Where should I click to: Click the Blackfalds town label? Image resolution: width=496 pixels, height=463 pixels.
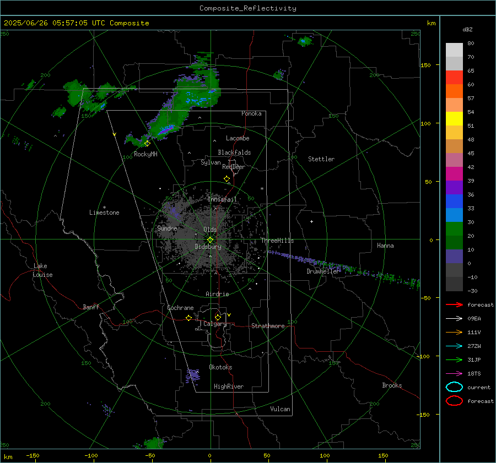(234, 152)
